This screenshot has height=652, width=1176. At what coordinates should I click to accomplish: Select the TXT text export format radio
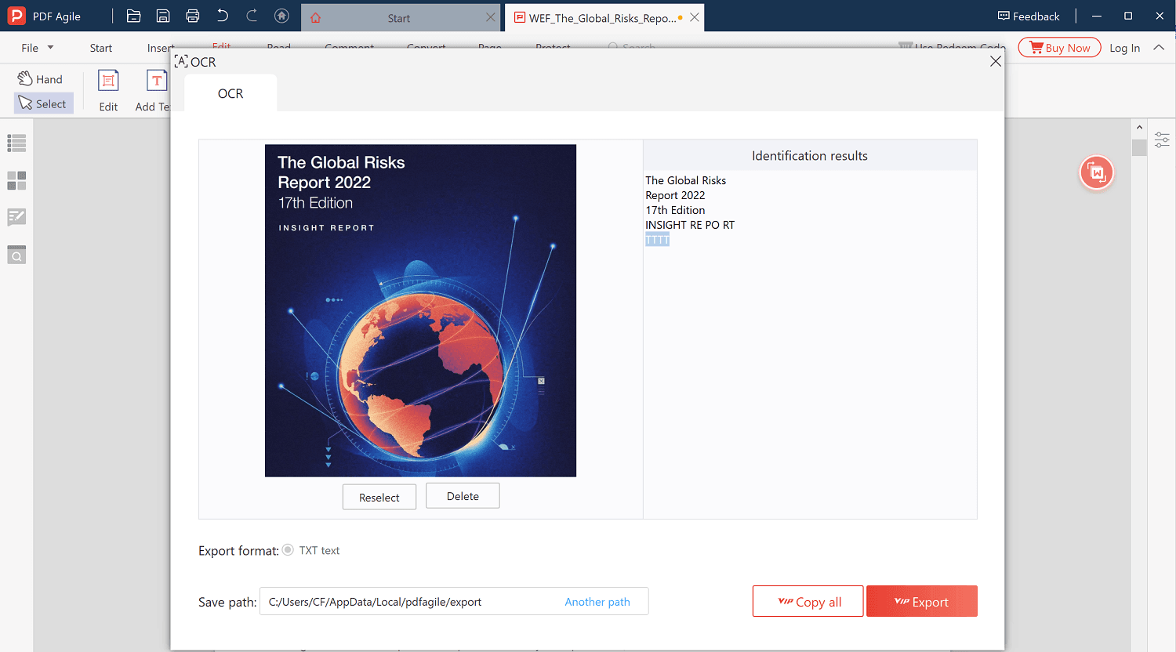(x=288, y=550)
